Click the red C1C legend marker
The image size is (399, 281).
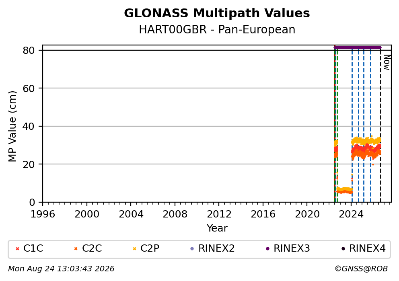(17, 249)
